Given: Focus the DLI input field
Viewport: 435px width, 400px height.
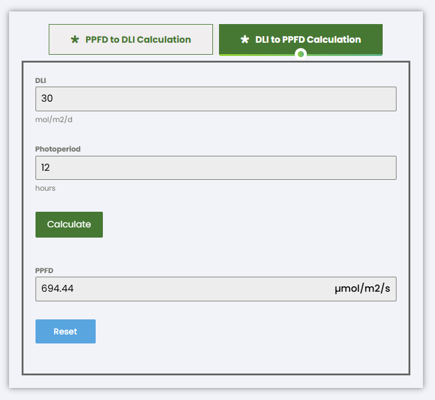Looking at the screenshot, I should click(x=215, y=99).
